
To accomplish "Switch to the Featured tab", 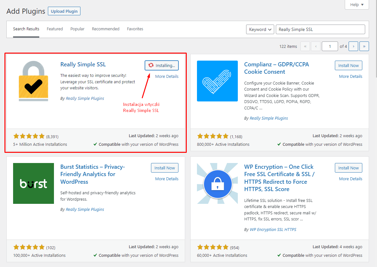I will coord(55,29).
